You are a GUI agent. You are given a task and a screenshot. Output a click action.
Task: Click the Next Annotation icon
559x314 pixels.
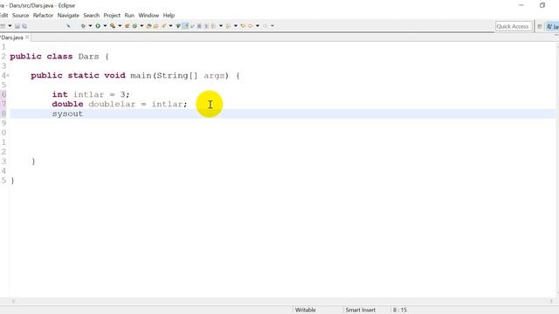tap(213, 25)
